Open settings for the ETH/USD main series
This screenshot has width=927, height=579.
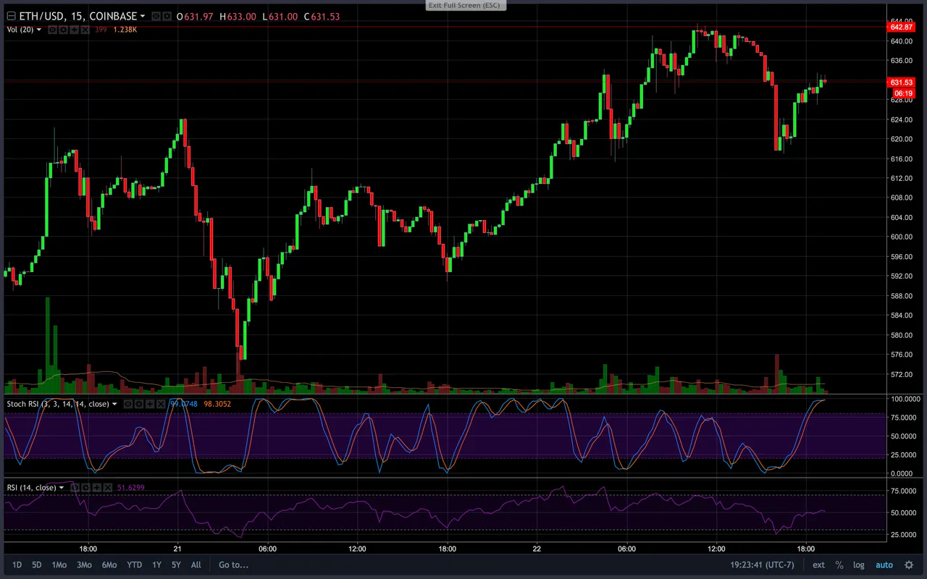click(167, 16)
